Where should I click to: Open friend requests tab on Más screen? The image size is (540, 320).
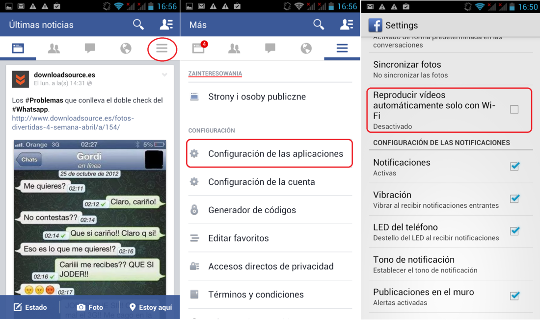234,48
